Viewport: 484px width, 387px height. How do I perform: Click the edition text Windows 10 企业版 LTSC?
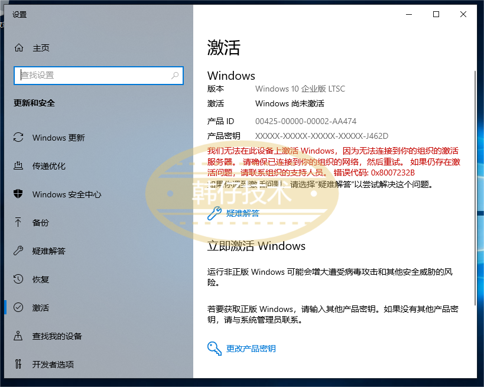[x=300, y=89]
